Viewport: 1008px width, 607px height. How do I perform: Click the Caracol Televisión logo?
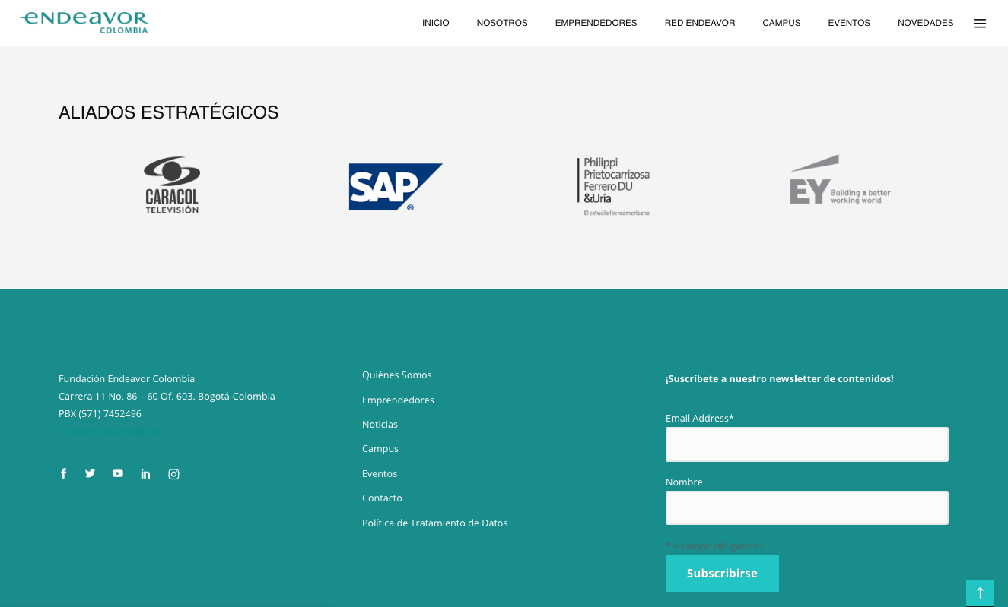172,185
